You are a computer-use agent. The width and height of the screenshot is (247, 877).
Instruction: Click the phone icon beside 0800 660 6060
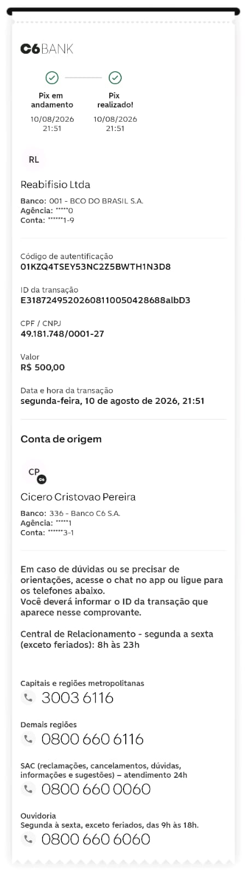pyautogui.click(x=28, y=839)
